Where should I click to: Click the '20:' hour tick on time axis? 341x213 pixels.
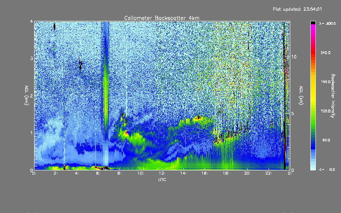pos(247,173)
